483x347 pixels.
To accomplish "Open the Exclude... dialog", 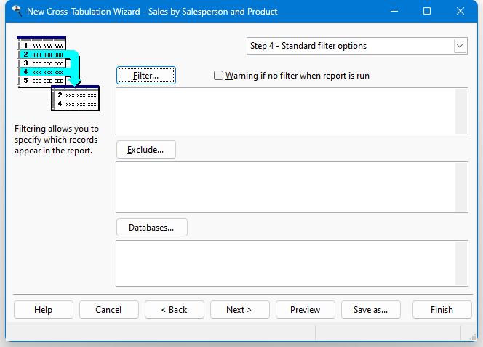I will coord(146,150).
